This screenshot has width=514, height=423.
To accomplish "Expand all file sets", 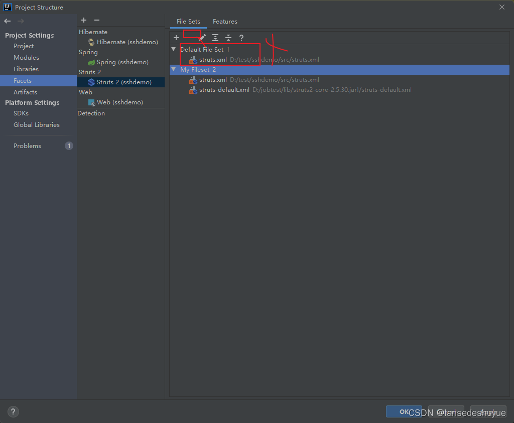I will tap(215, 38).
